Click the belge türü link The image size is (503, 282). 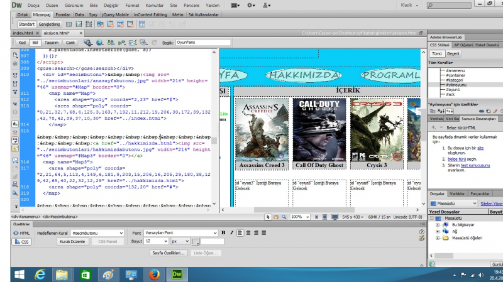click(456, 159)
